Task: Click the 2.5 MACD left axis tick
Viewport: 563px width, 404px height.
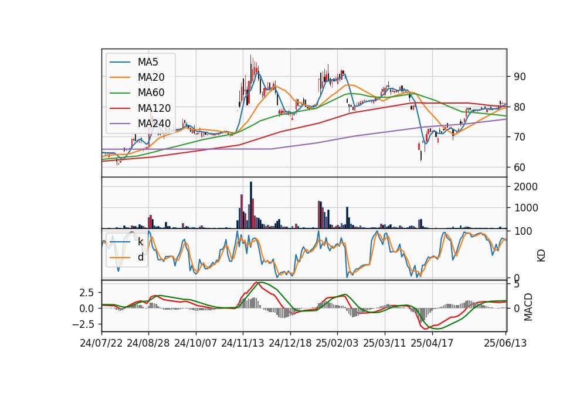Action: (x=86, y=293)
